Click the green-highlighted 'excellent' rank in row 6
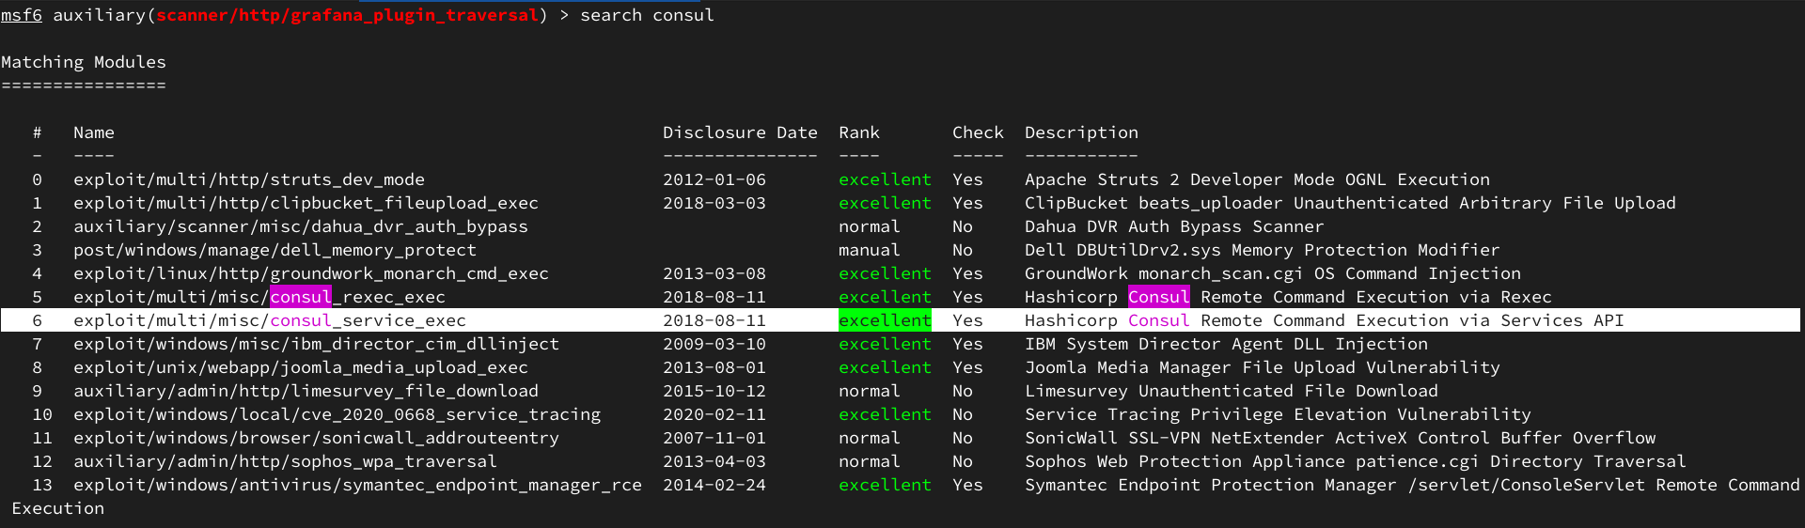1805x528 pixels. [x=885, y=320]
